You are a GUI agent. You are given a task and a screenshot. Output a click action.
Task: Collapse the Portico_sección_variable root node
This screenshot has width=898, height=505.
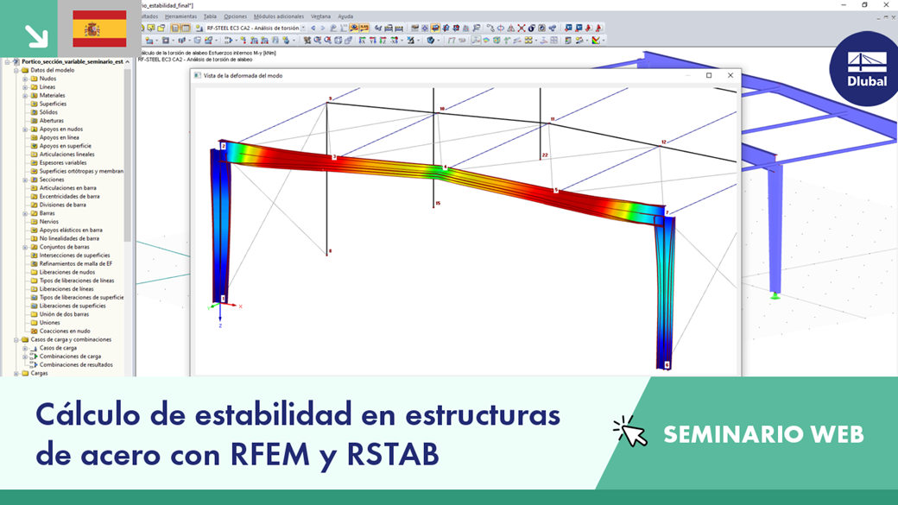[8, 62]
